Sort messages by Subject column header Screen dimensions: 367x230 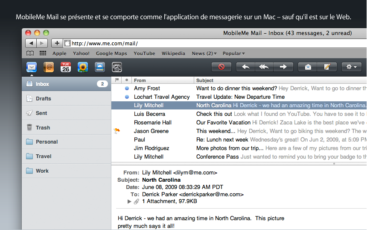[x=280, y=80]
